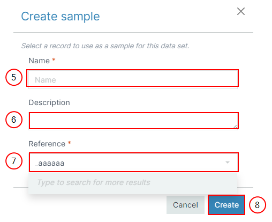Click the 'Create sample' dialog title
The width and height of the screenshot is (272, 222).
pos(61,17)
